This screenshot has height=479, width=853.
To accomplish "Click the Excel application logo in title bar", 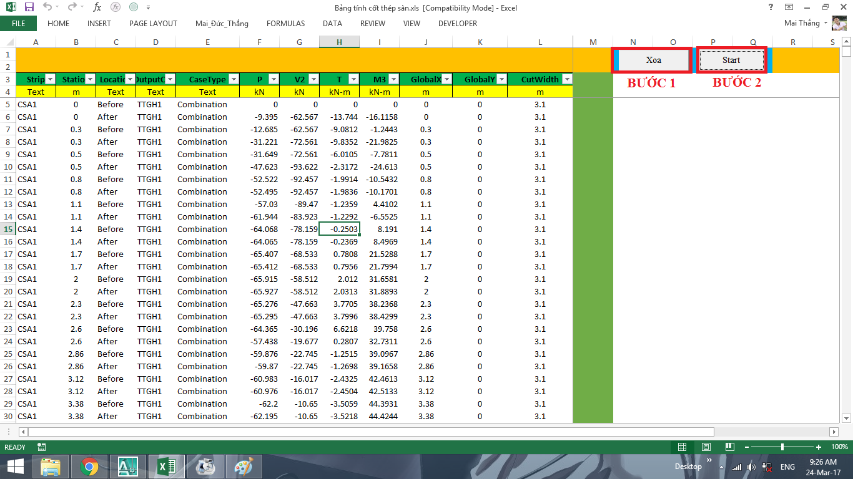I will click(11, 7).
